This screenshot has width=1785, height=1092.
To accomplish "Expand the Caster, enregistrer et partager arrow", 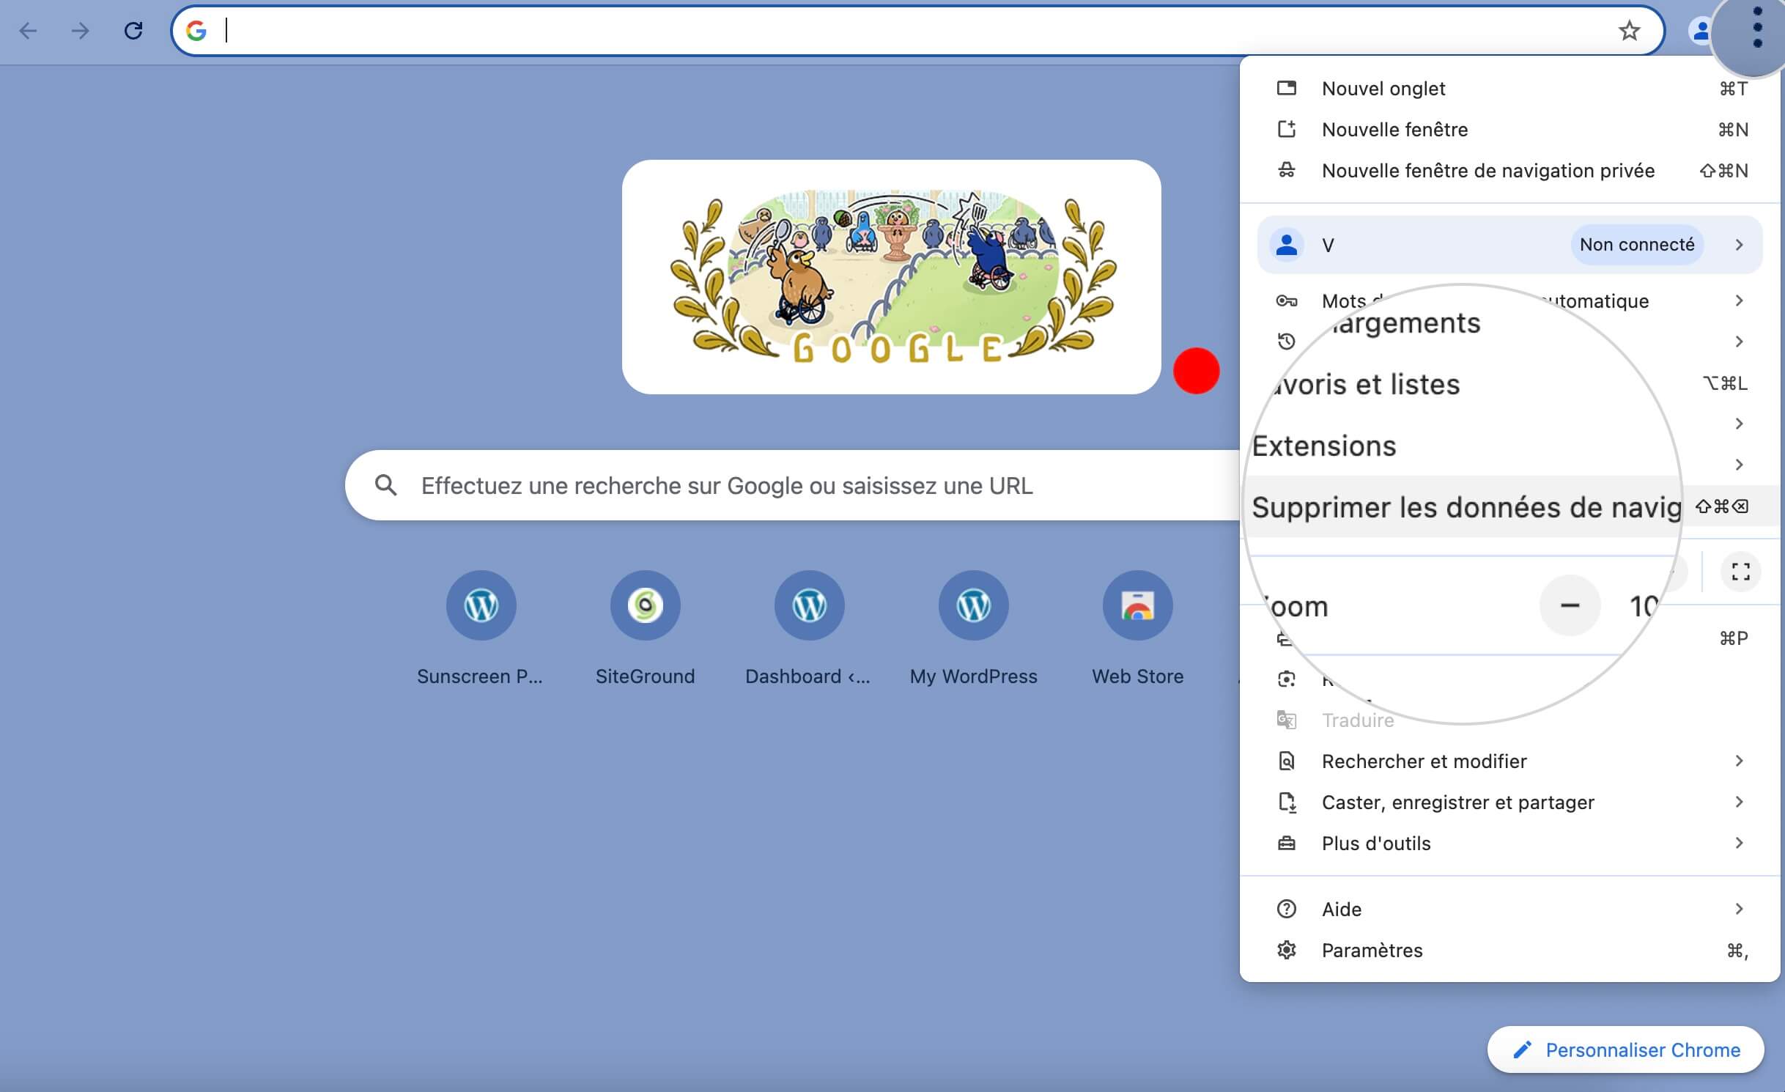I will pos(1739,803).
